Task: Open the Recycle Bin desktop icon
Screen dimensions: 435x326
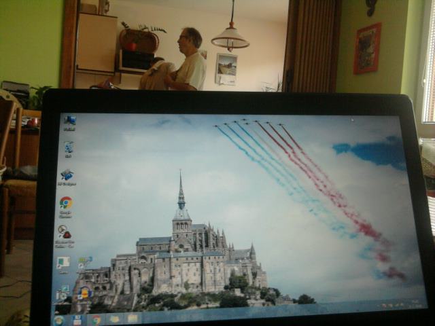Action: tap(69, 149)
